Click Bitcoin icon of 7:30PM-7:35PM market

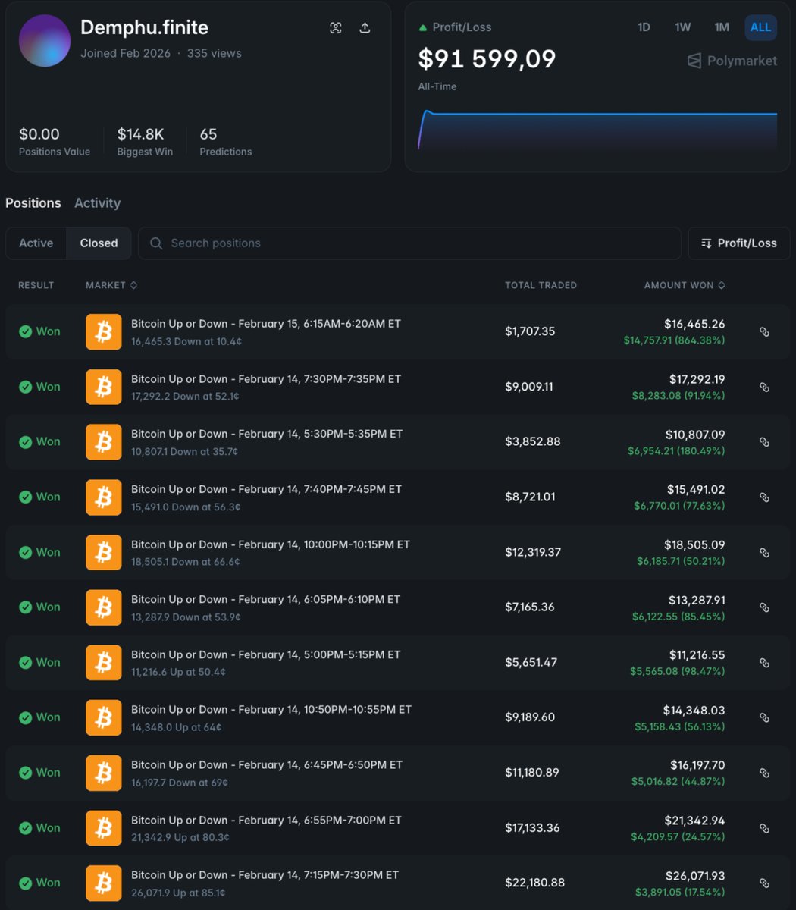(x=103, y=387)
